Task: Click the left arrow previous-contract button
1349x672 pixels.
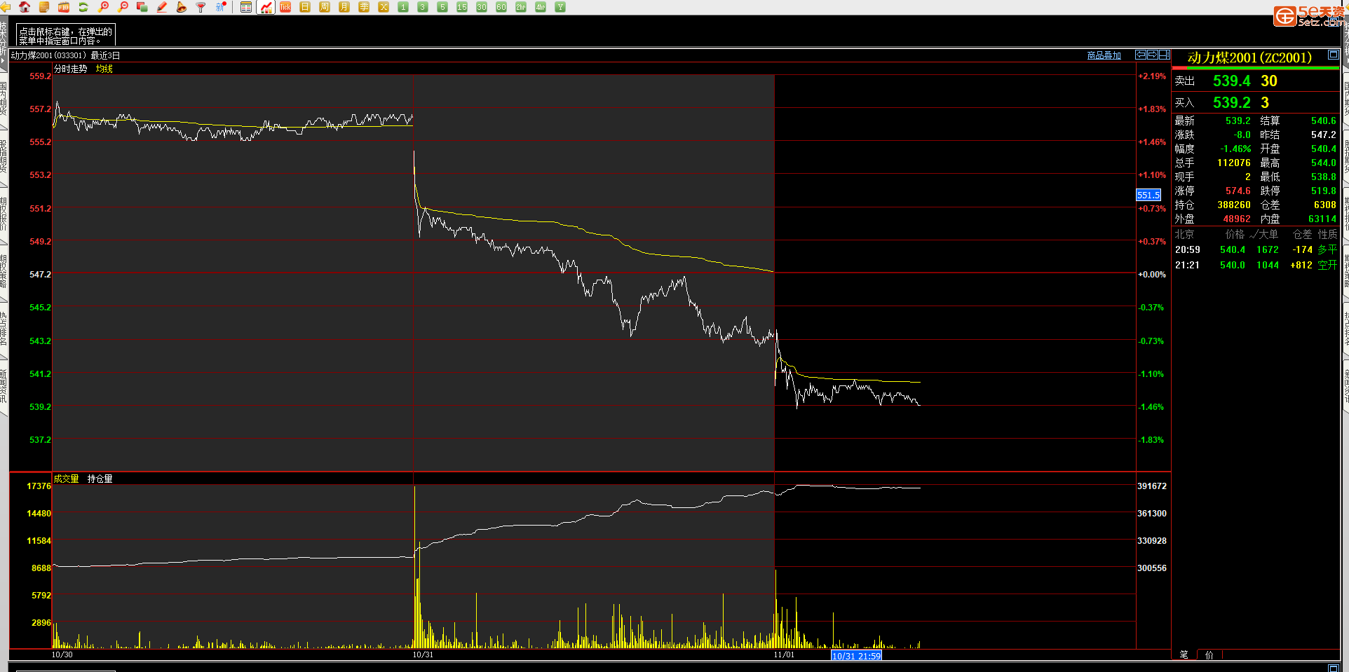Action: tap(1141, 55)
